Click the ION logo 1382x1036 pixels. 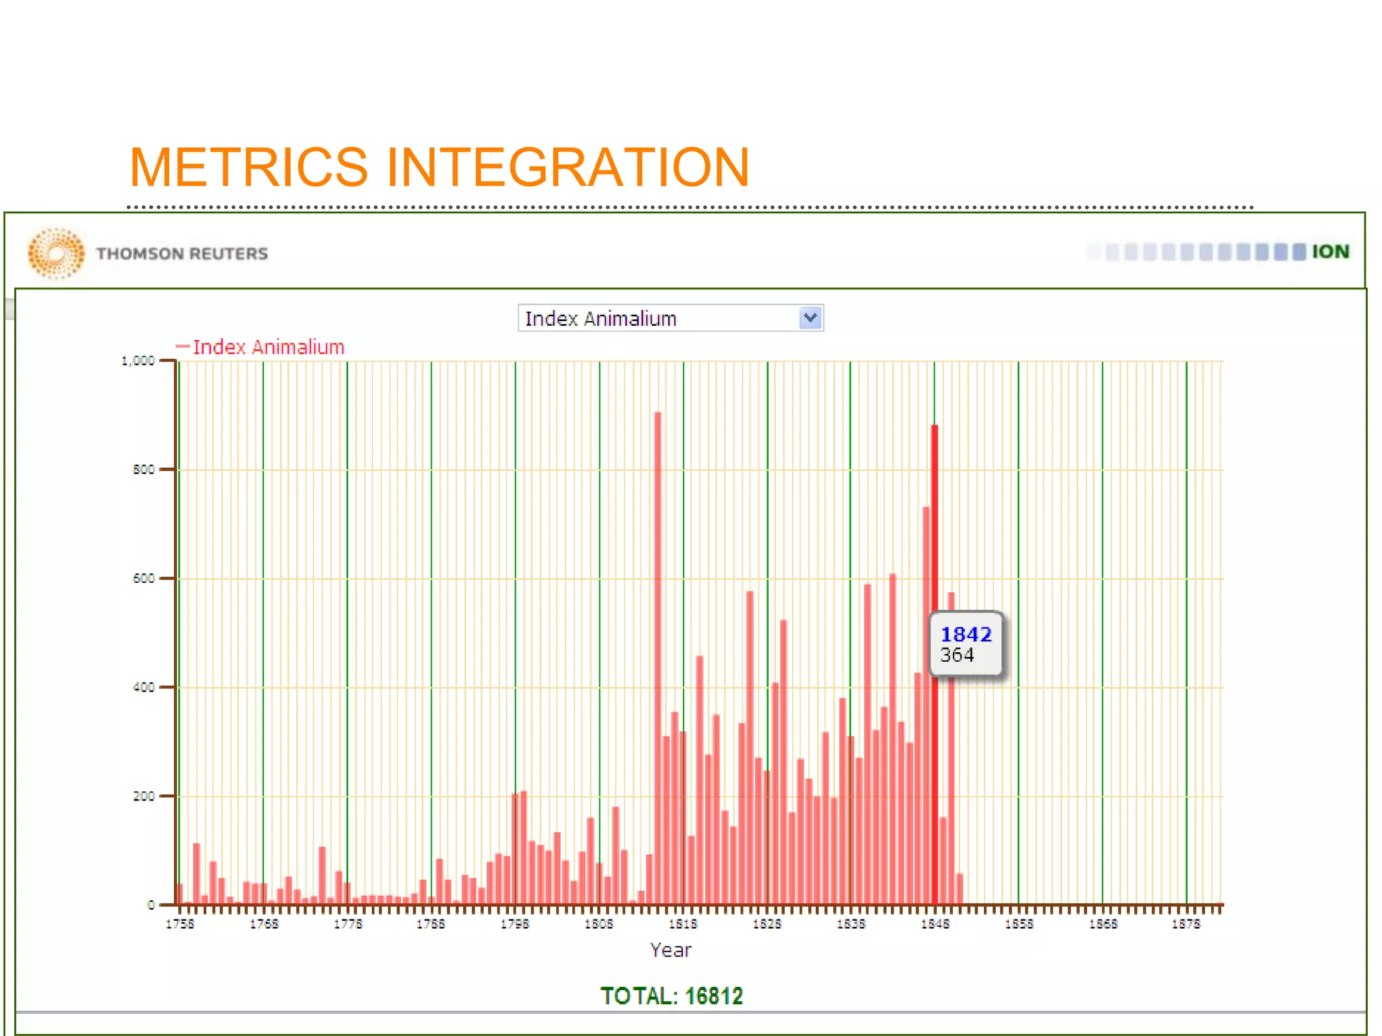pyautogui.click(x=1218, y=252)
